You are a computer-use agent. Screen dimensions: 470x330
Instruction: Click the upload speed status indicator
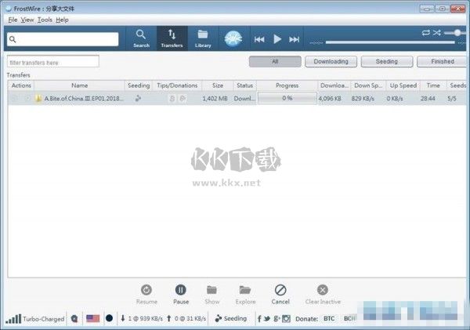coord(186,318)
